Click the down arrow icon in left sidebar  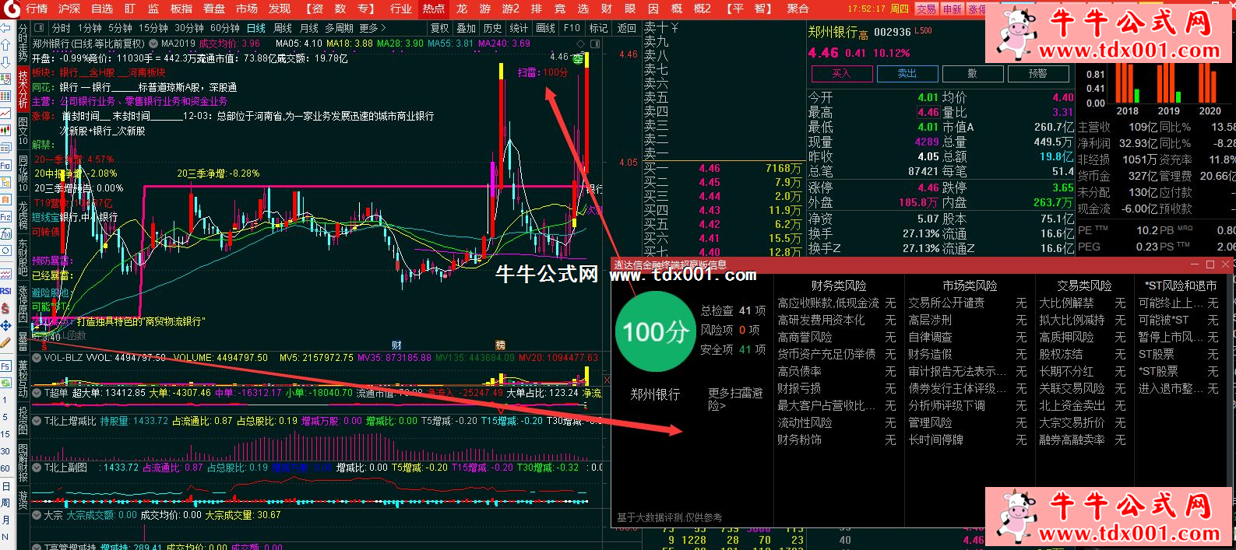5,61
